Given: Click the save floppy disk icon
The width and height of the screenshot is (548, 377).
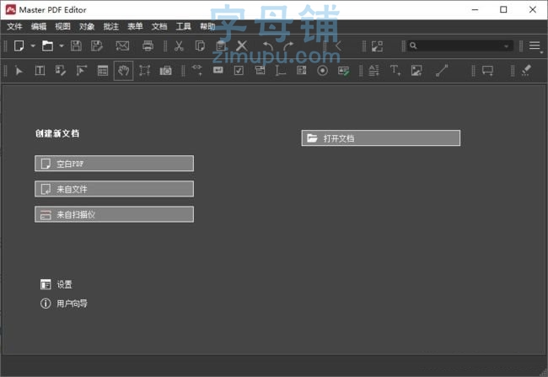Looking at the screenshot, I should pyautogui.click(x=76, y=46).
